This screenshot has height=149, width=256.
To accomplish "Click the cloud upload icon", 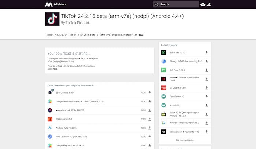I will [x=203, y=4].
